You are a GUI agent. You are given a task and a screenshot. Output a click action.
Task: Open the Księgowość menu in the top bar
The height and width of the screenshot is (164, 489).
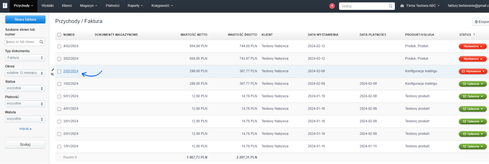tap(162, 6)
